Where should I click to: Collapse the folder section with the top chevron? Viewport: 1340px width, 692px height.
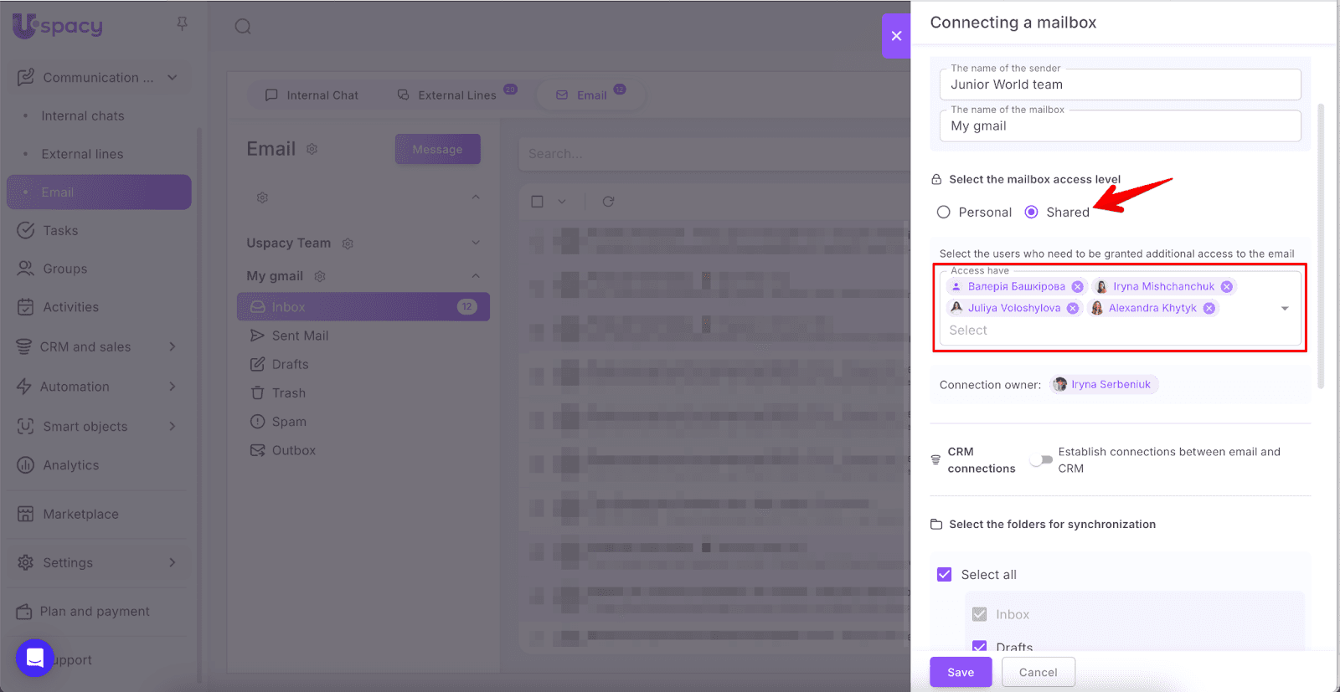[x=476, y=197]
